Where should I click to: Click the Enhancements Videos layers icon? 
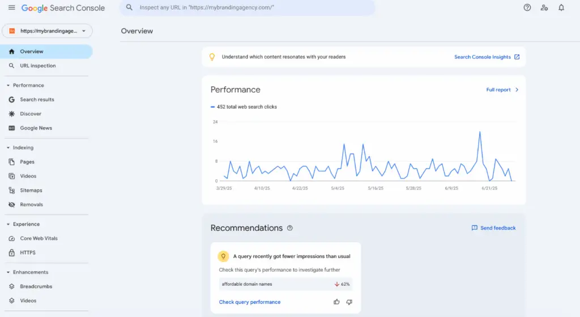(11, 301)
